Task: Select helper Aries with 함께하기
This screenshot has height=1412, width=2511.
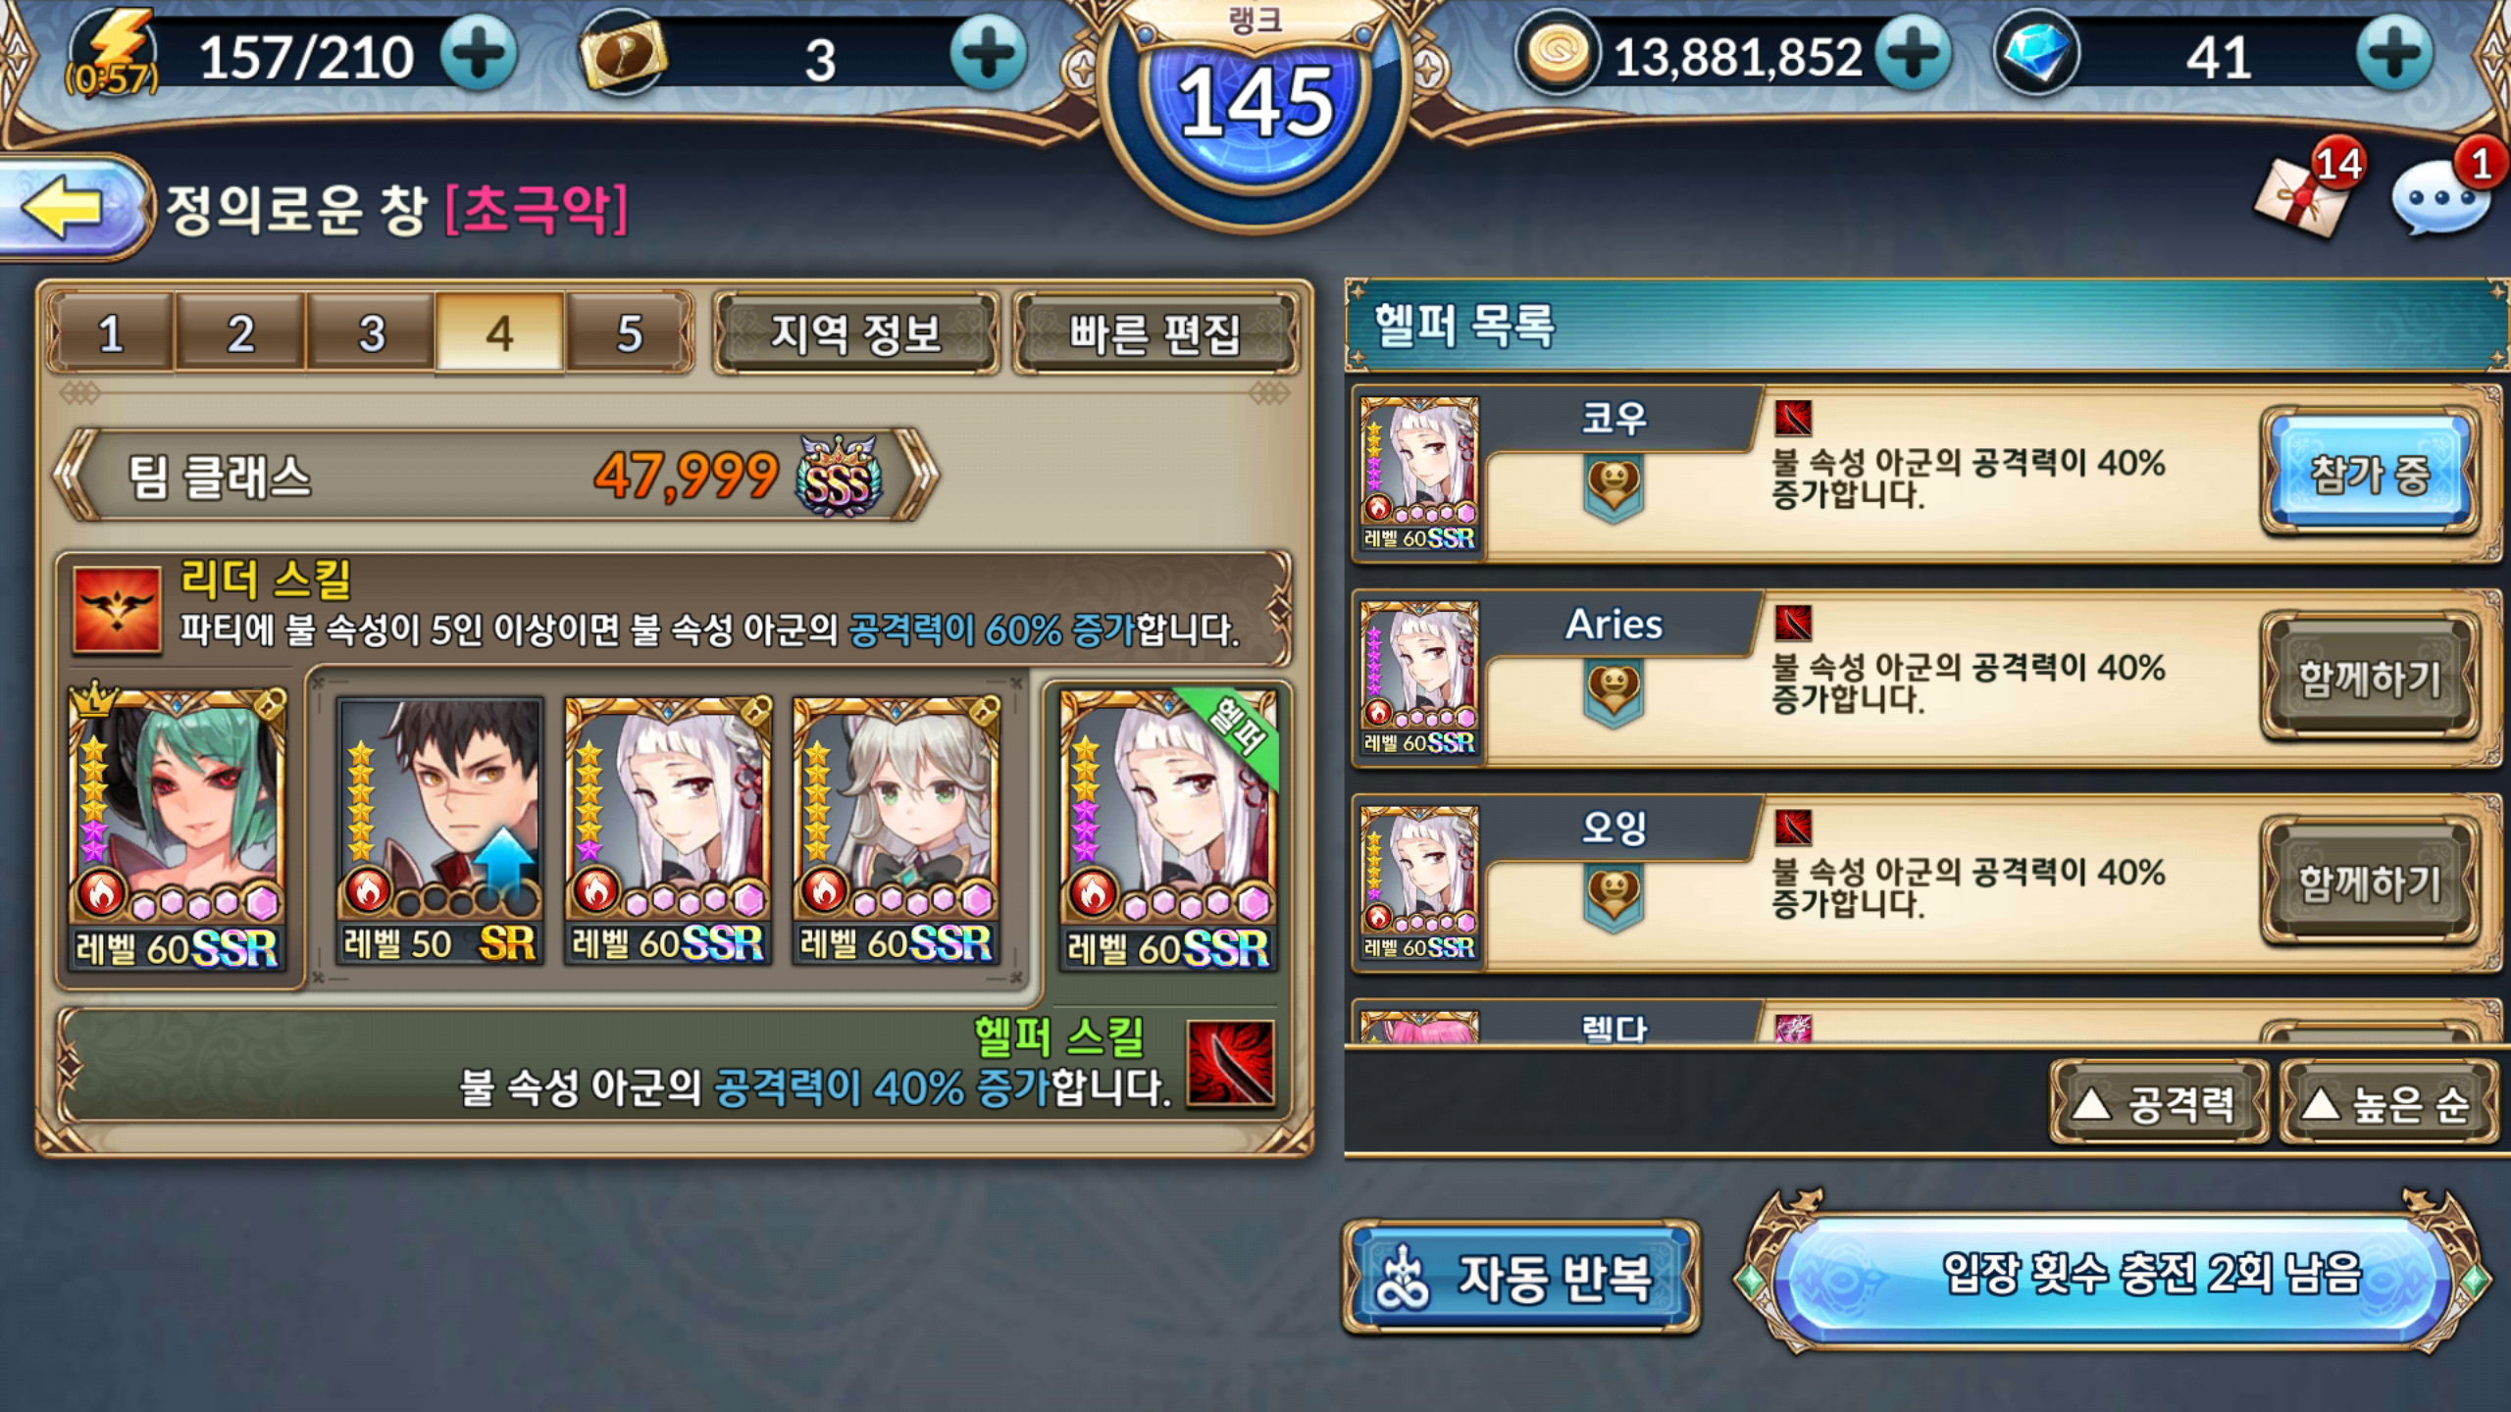Action: click(2369, 679)
